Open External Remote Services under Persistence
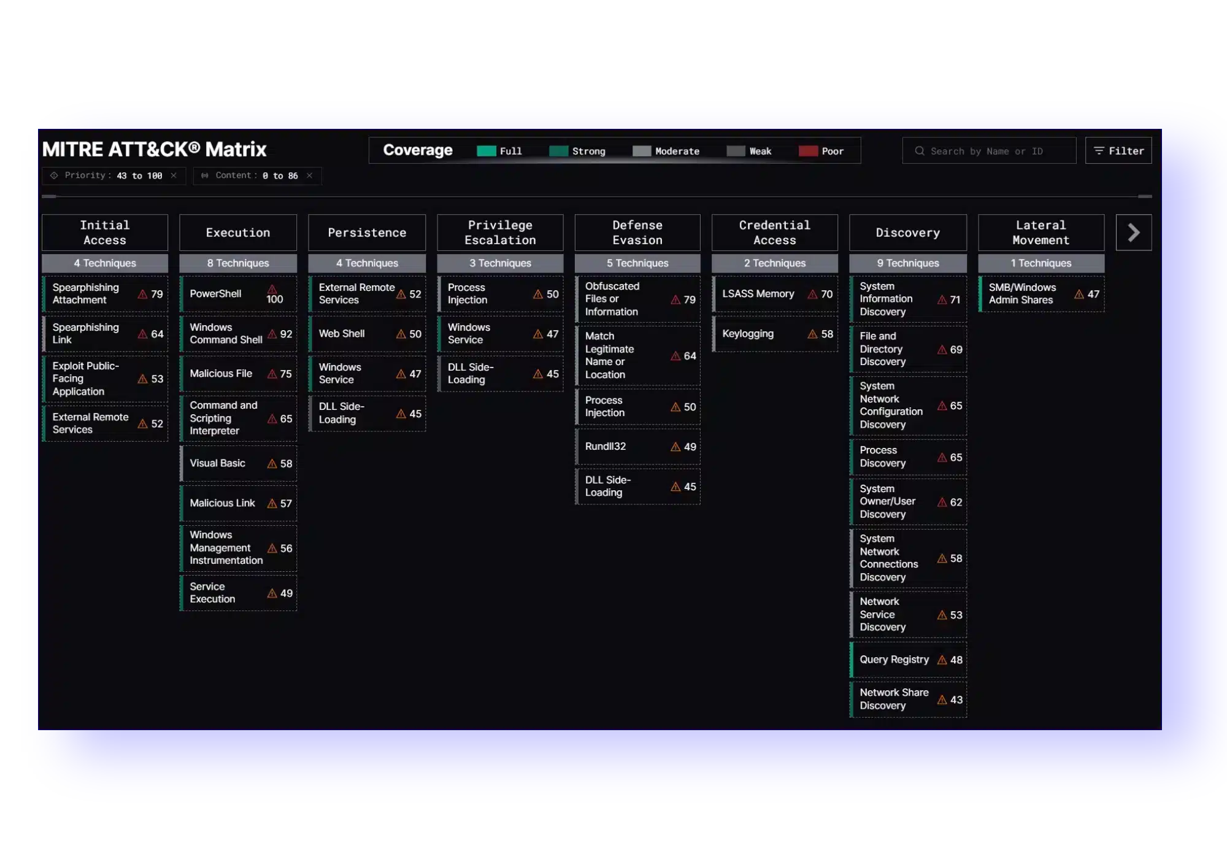This screenshot has height=859, width=1227. [x=367, y=294]
